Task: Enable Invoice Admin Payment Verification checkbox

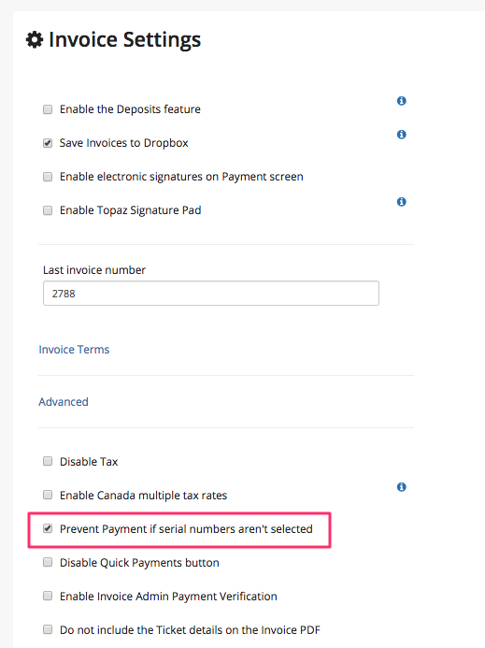Action: pos(48,596)
